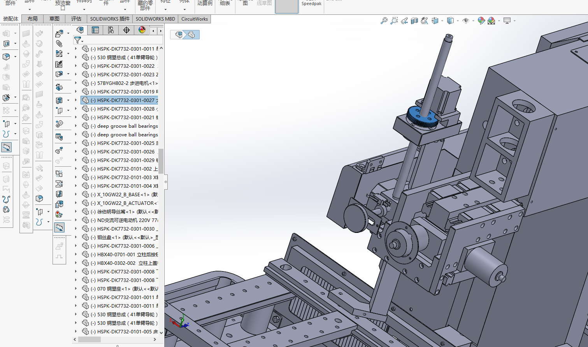Viewport: 588px width, 347px height.
Task: Open the CircuitWorks tab
Action: pyautogui.click(x=195, y=19)
